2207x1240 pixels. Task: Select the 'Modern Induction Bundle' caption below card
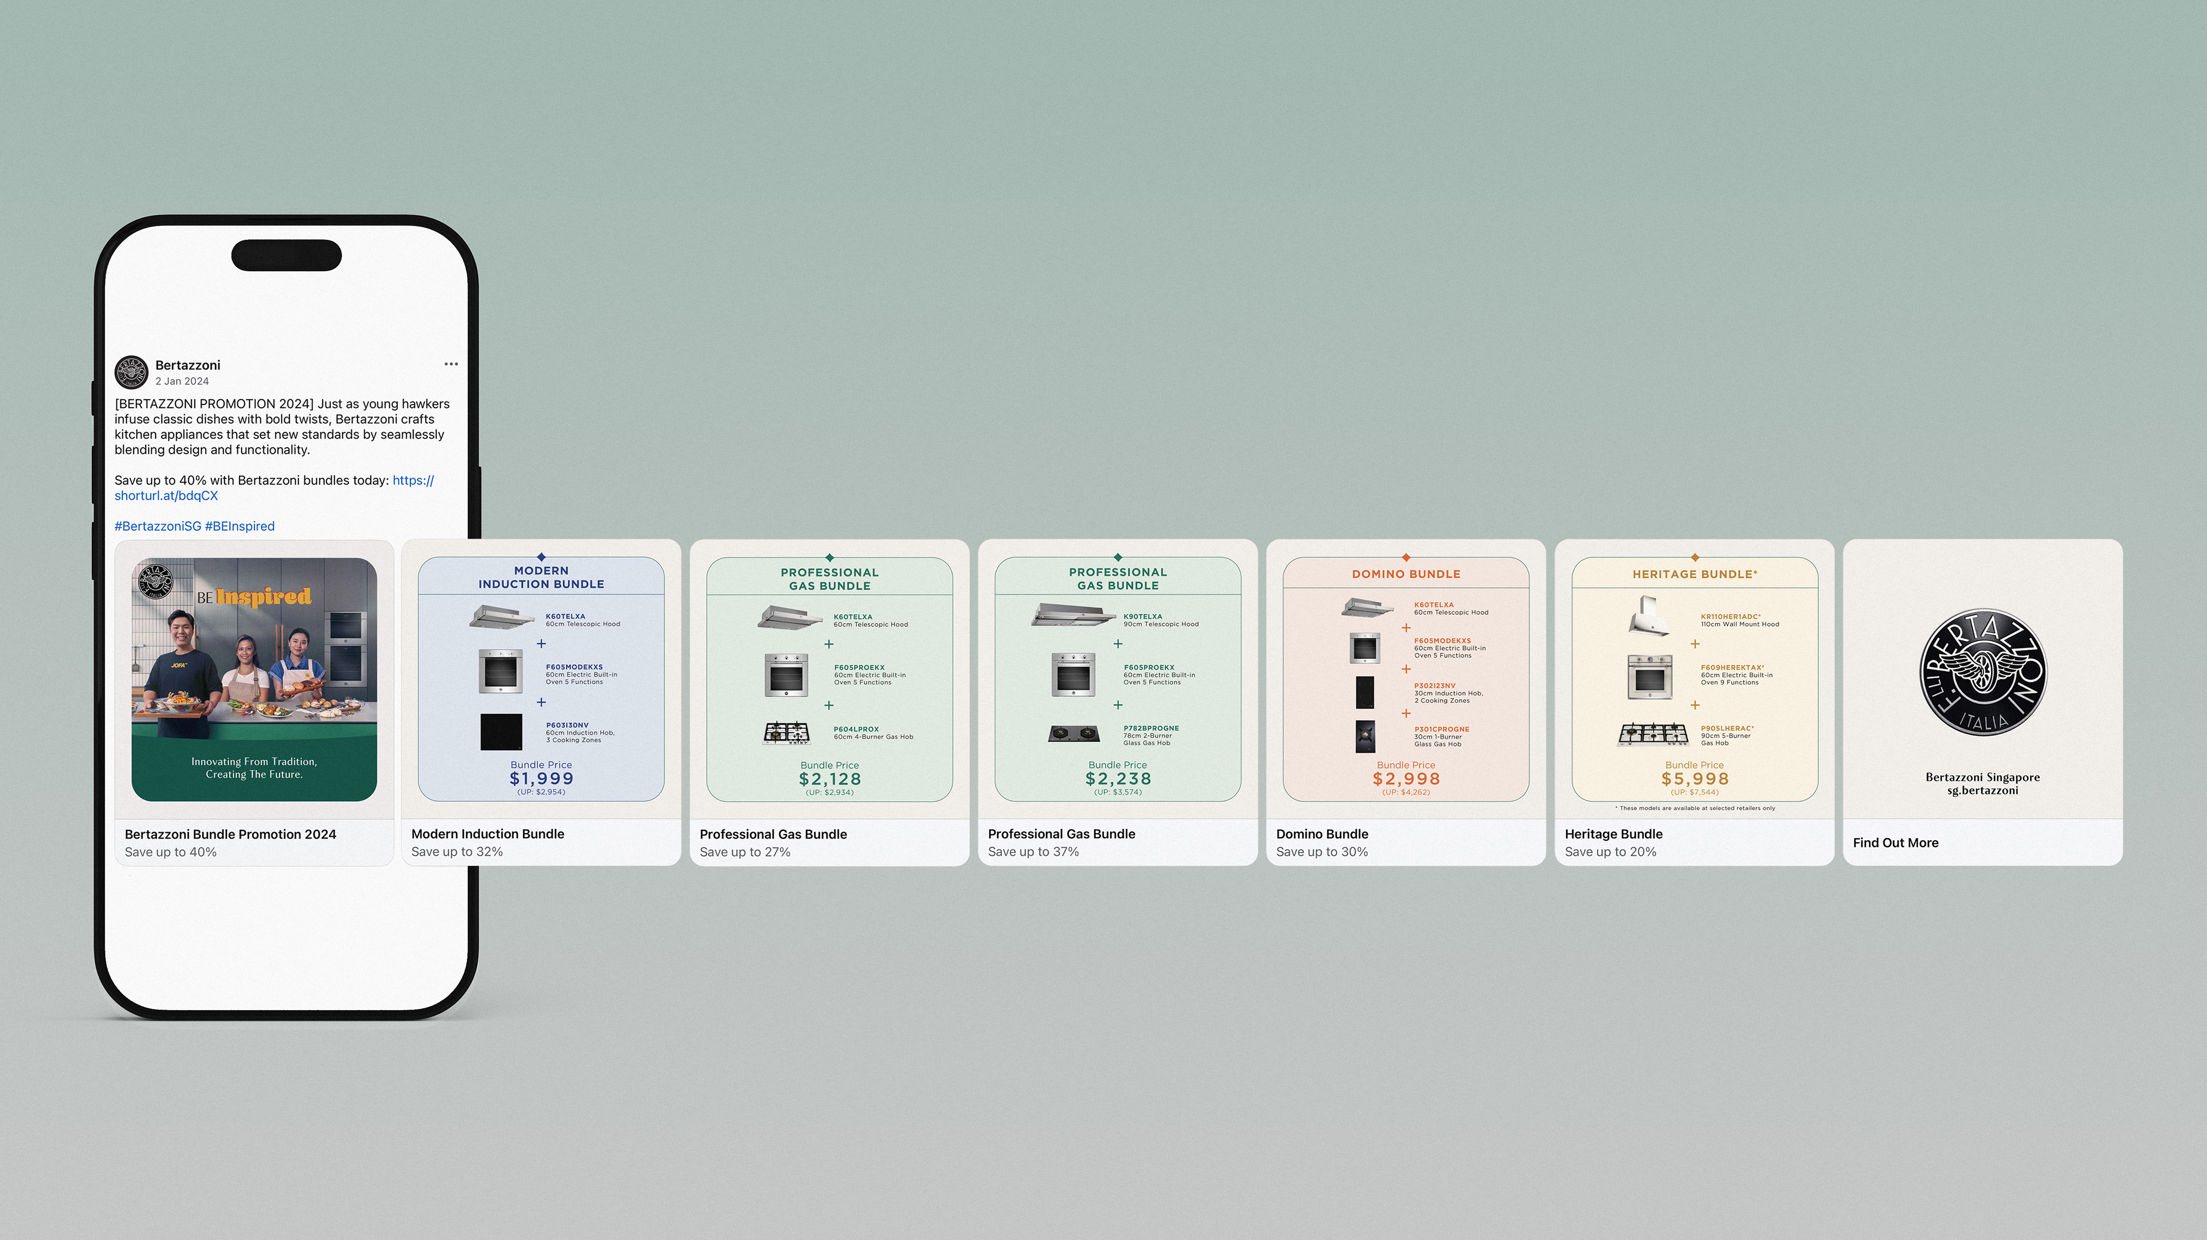coord(488,834)
